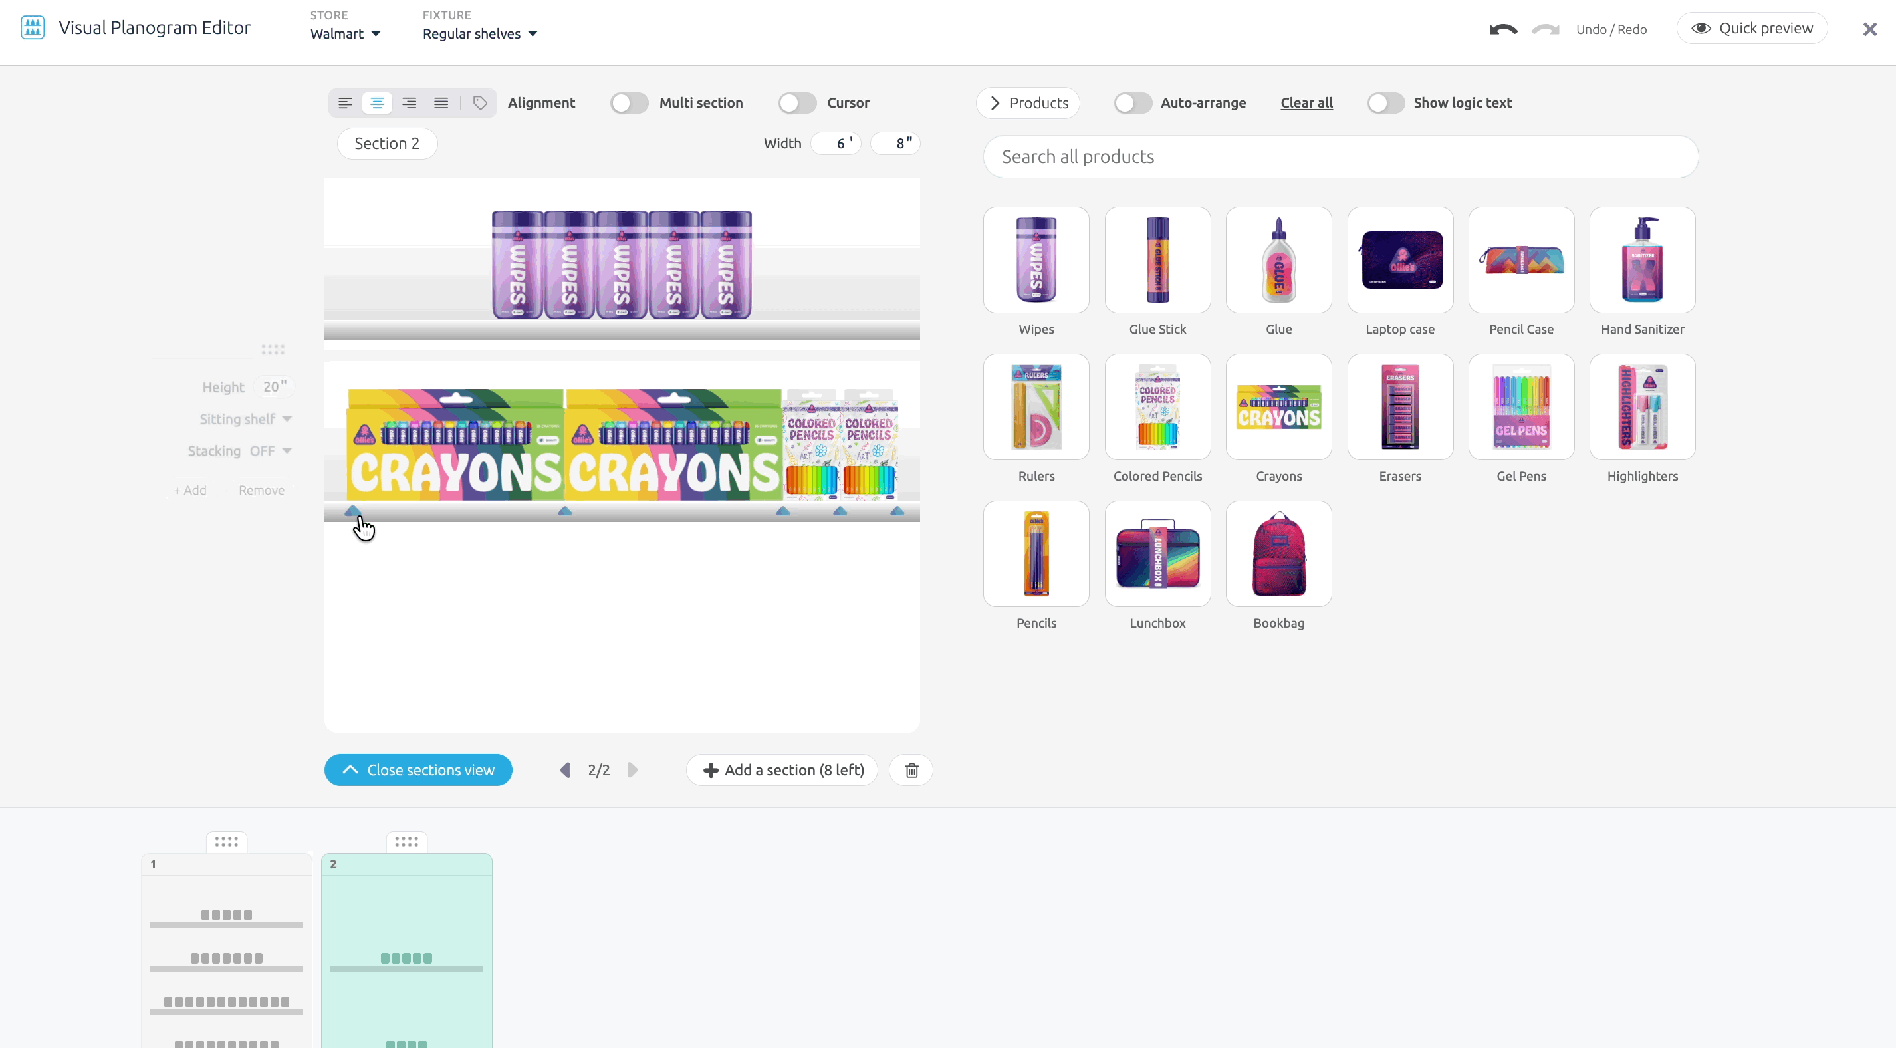This screenshot has width=1896, height=1048.
Task: Enable the Auto-arrange switch
Action: [x=1132, y=103]
